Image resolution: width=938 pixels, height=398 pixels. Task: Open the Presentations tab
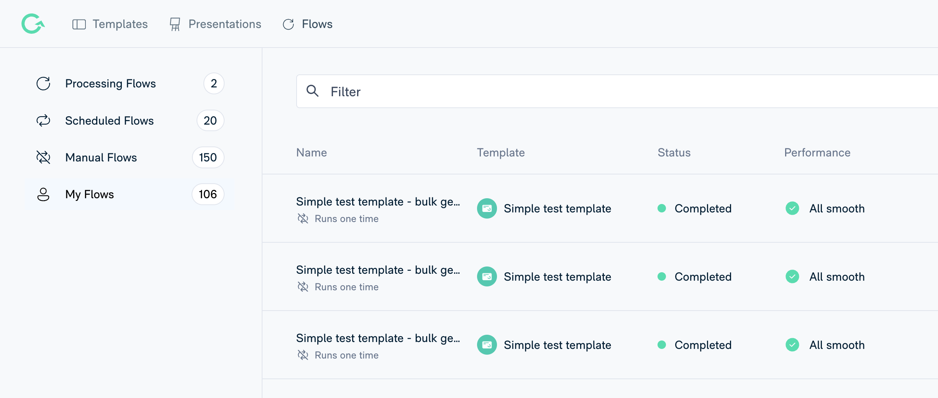[215, 24]
